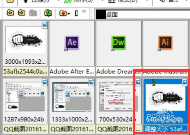Go forward to the next folder
The width and height of the screenshot is (190, 135).
(22, 13)
